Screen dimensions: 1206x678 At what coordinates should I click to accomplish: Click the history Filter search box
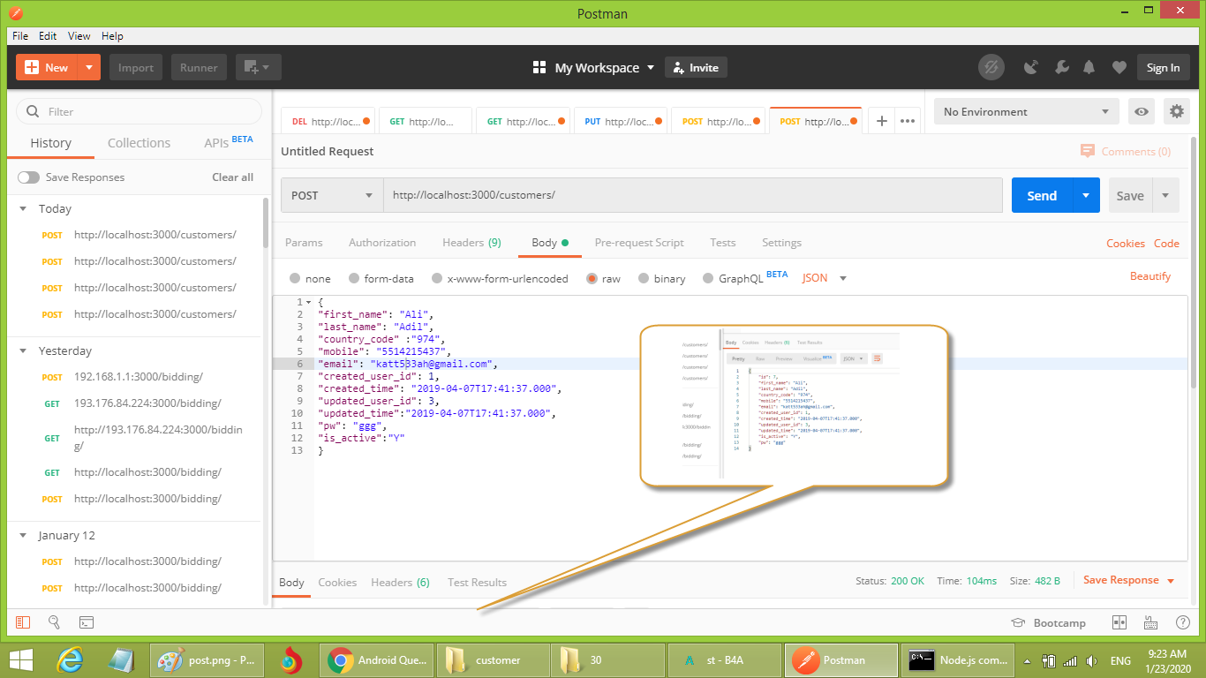click(x=139, y=112)
